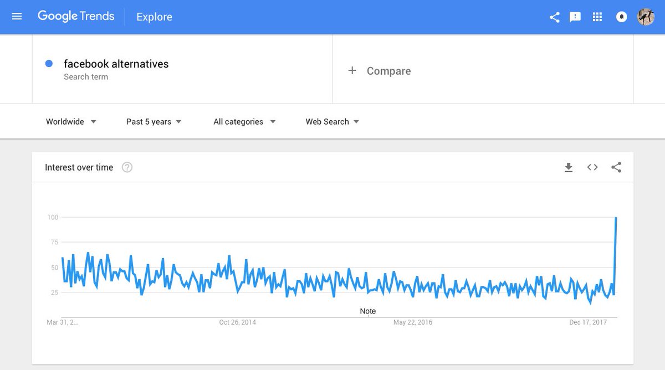Image resolution: width=665 pixels, height=370 pixels.
Task: Click the plus icon beside Compare
Action: point(352,70)
